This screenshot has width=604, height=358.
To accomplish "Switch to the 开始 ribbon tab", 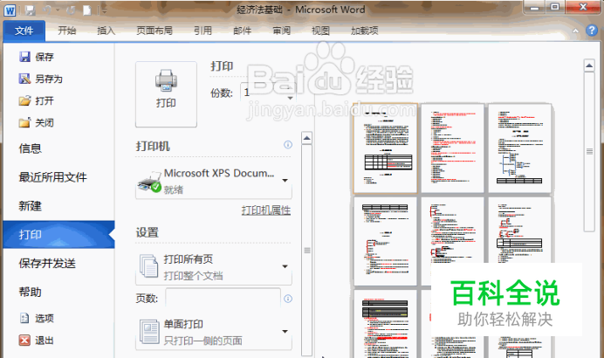I will 66,31.
